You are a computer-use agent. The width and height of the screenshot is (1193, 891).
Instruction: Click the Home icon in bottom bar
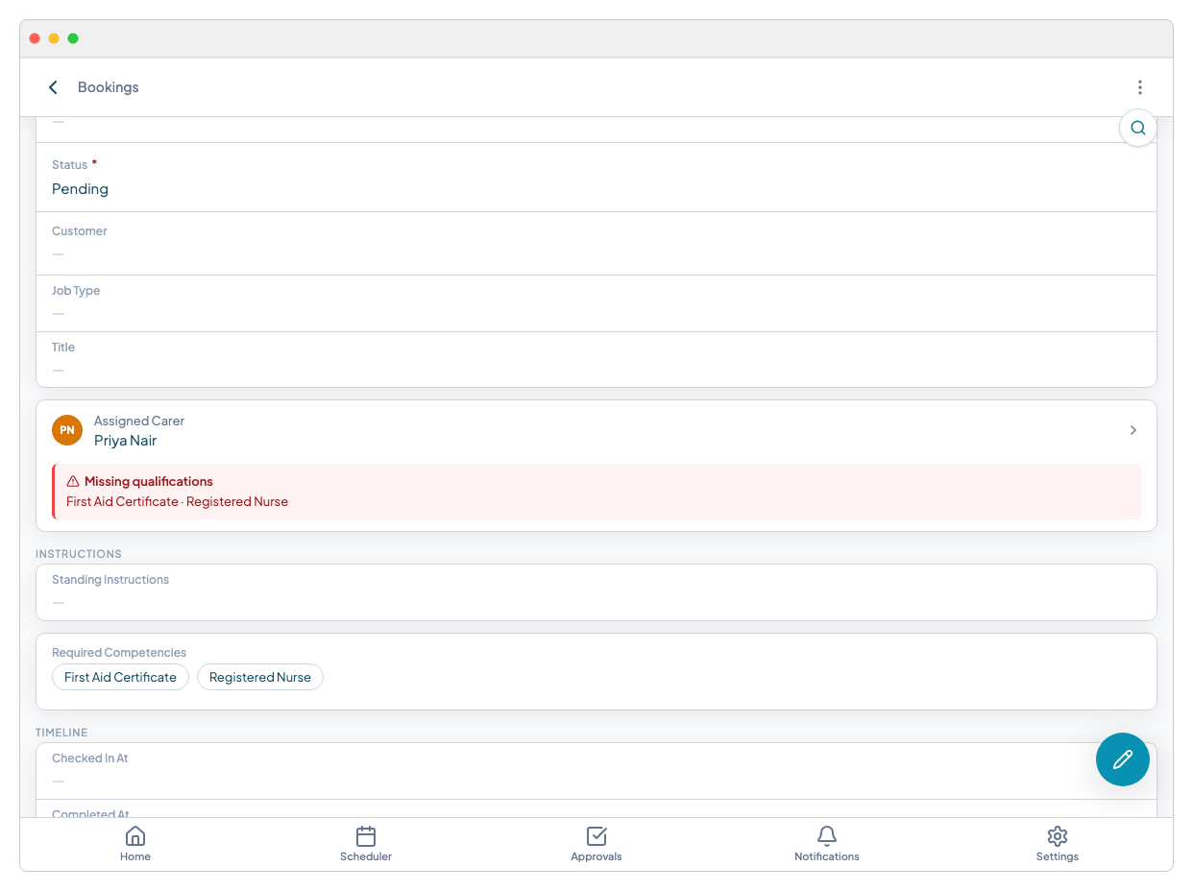(135, 836)
